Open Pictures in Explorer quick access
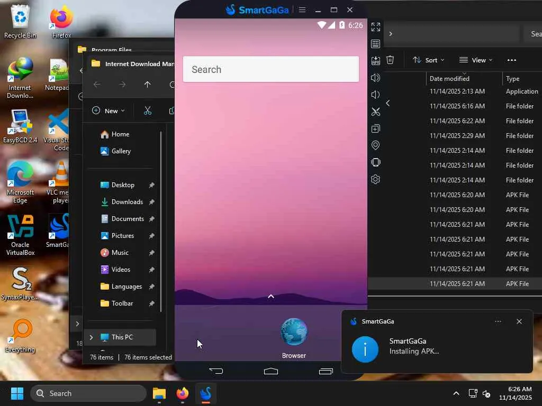This screenshot has width=542, height=406. [122, 236]
